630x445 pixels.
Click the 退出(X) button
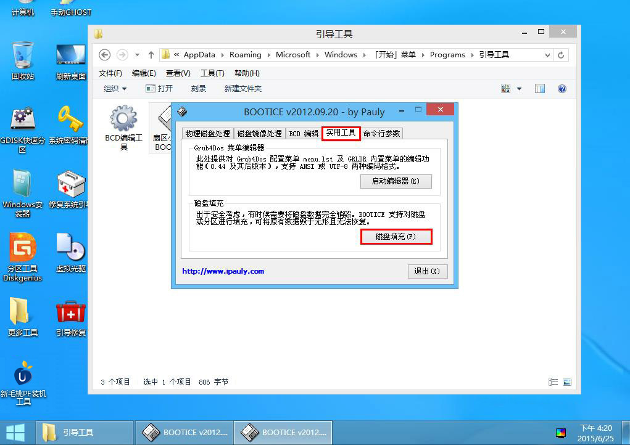427,271
